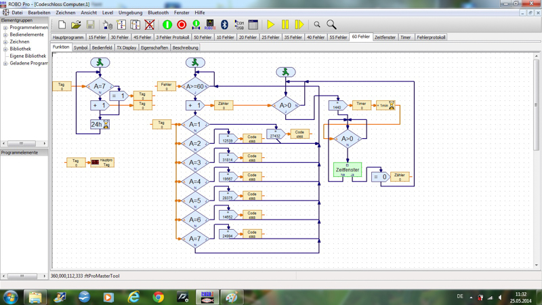The height and width of the screenshot is (305, 542).
Task: Click the larger magnifier zoom-in icon
Action: click(x=331, y=25)
